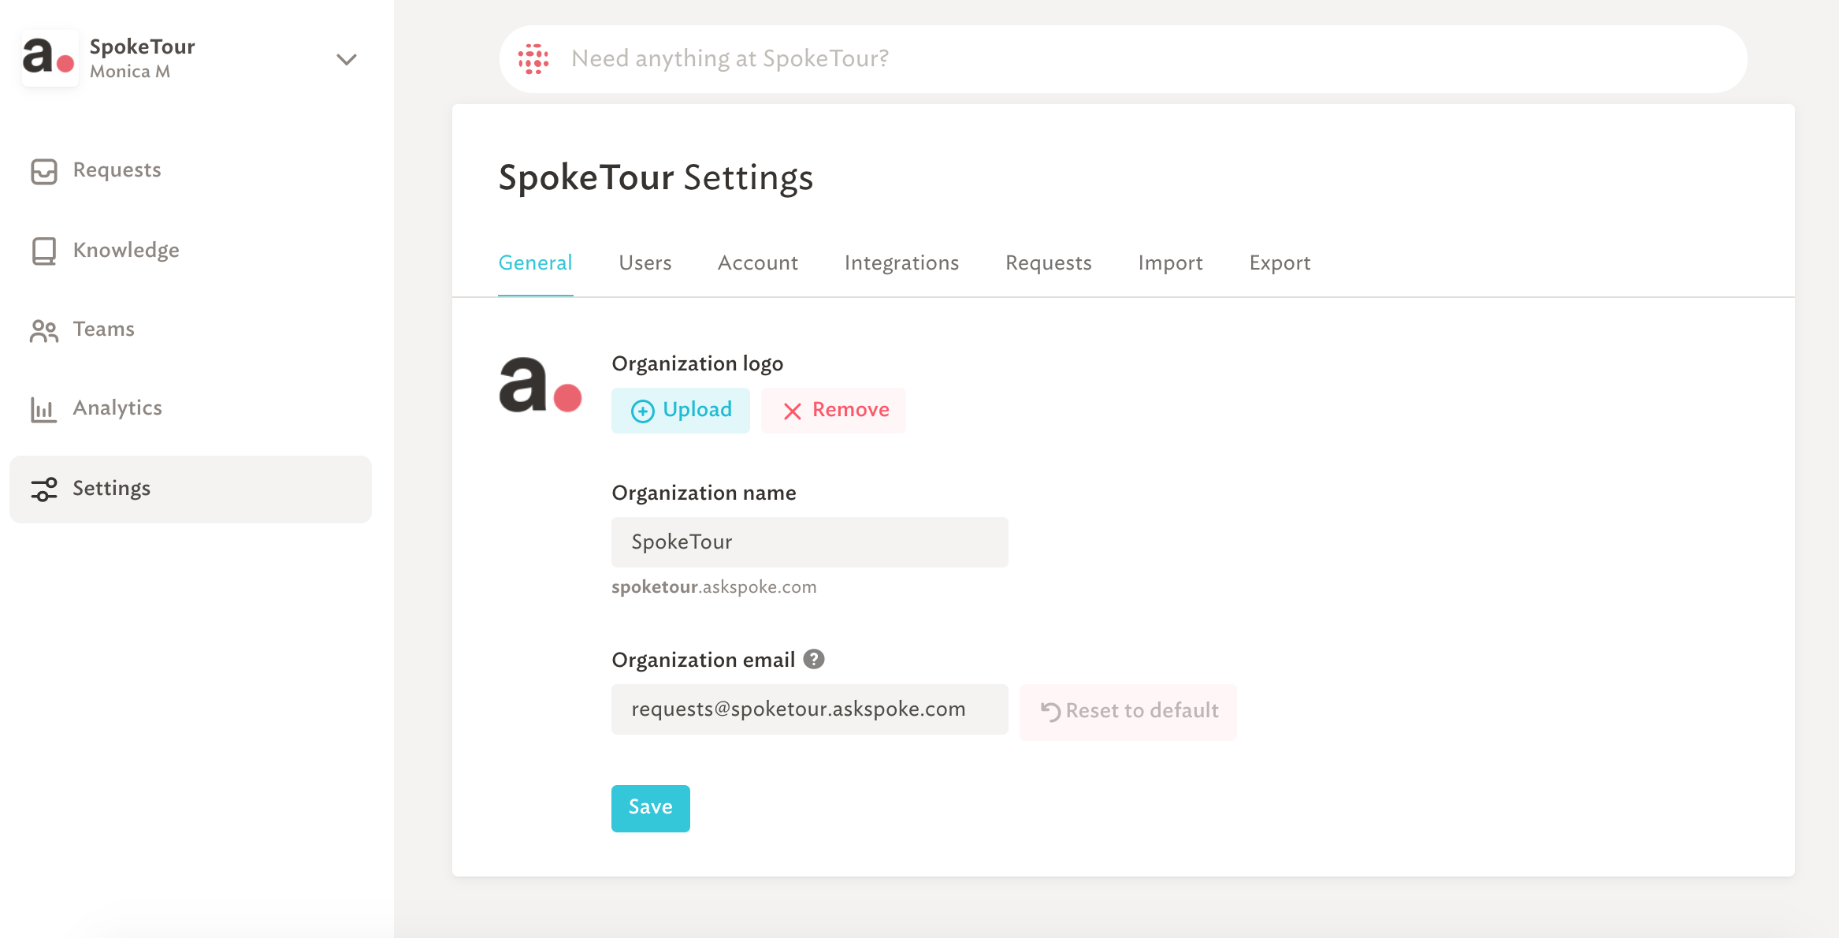The width and height of the screenshot is (1839, 938).
Task: Click the help icon beside Organization email
Action: [x=814, y=659]
